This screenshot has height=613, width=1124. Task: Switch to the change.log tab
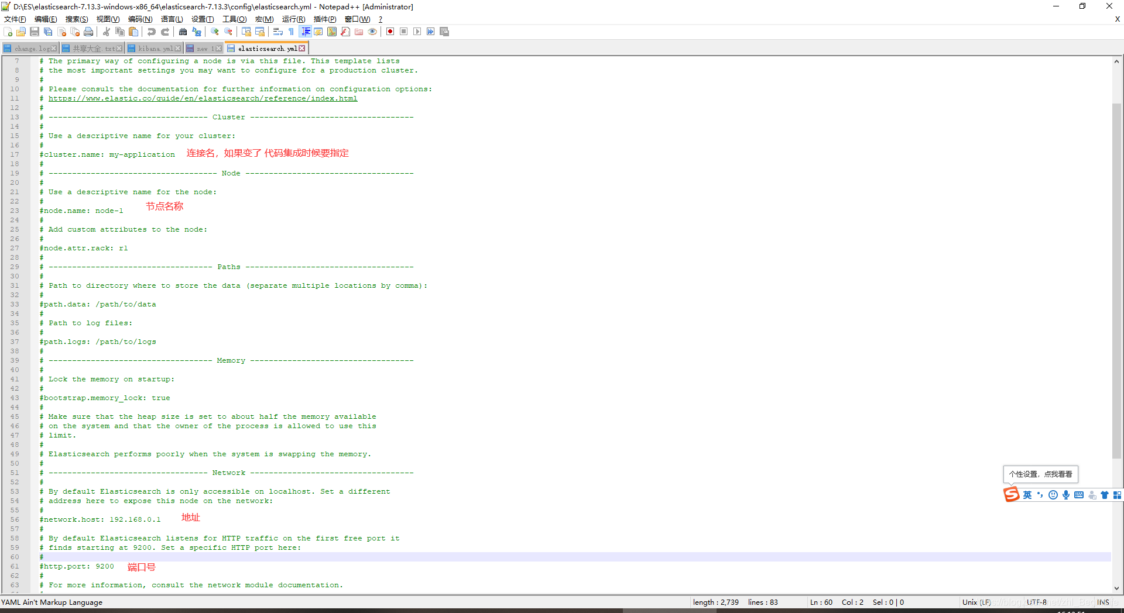[x=29, y=49]
